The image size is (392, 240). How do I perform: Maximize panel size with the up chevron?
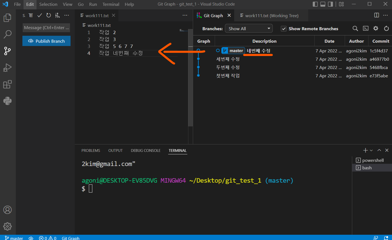pos(379,150)
